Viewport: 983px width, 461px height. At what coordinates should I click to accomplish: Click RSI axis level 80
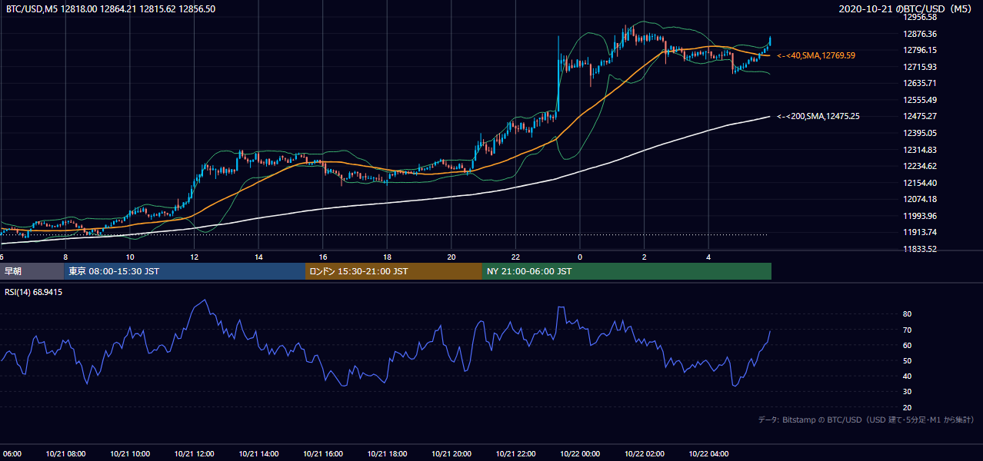907,314
